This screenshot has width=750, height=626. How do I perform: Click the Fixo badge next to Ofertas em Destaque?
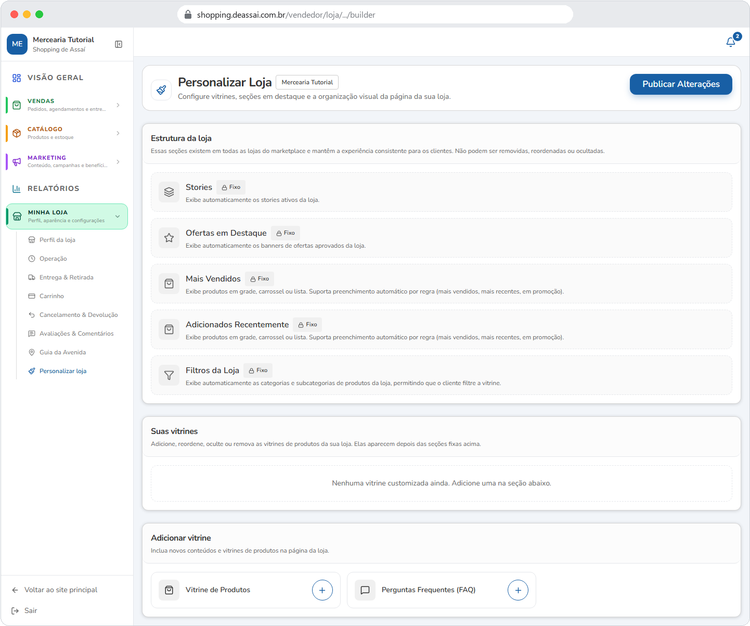pyautogui.click(x=286, y=233)
